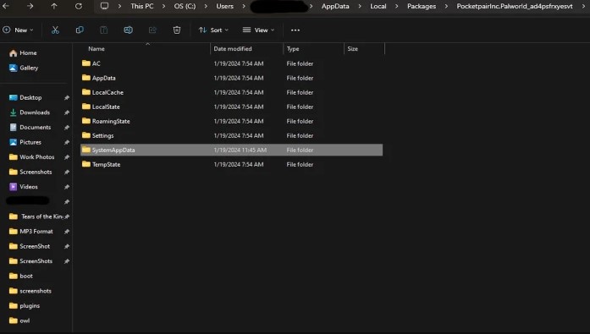Click the pin icon beside Videos

point(67,187)
